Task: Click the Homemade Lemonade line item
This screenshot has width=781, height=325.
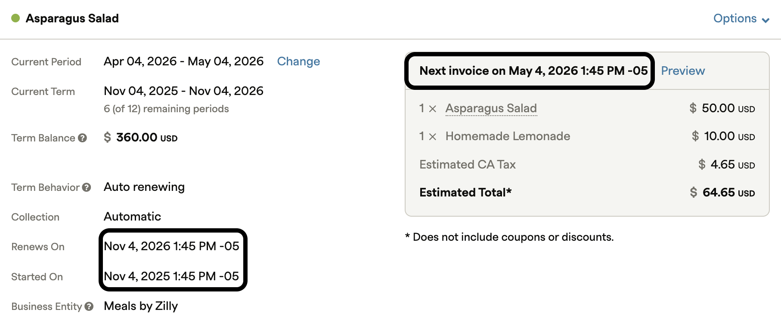Action: [x=508, y=136]
